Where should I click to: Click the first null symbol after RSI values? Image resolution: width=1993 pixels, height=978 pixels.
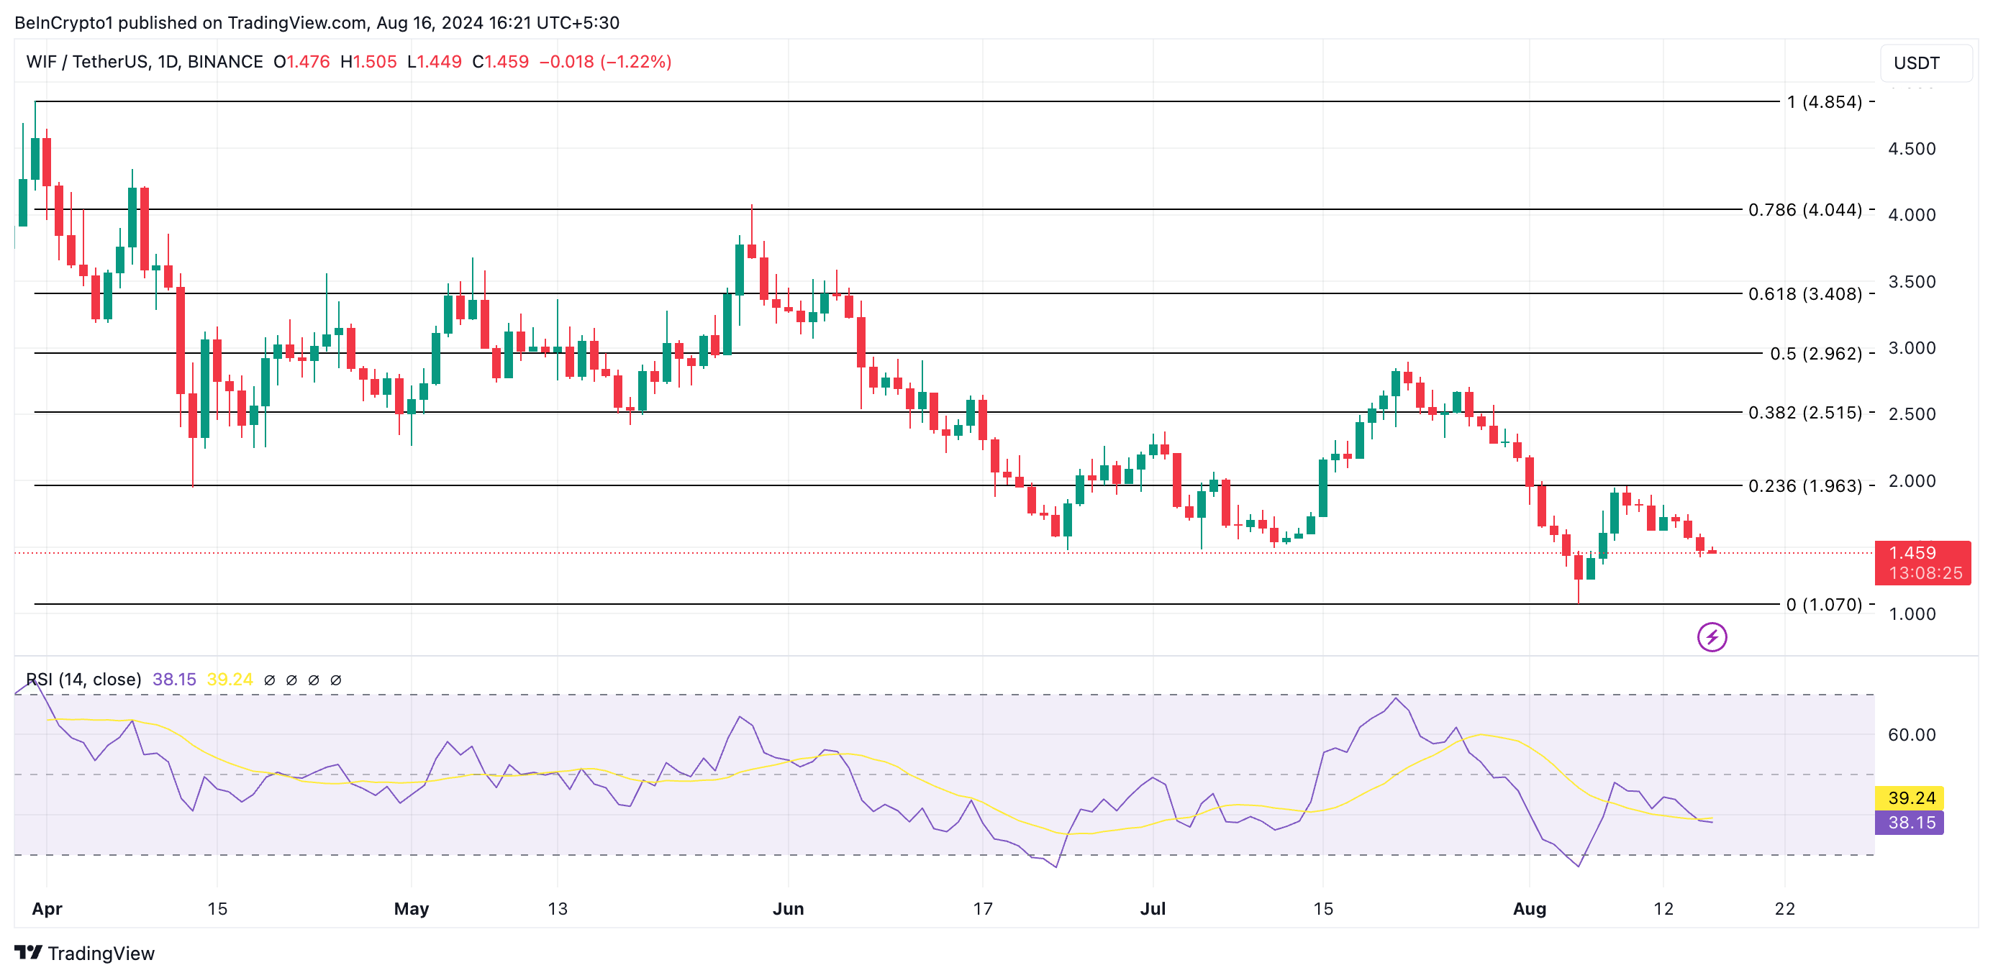click(269, 680)
